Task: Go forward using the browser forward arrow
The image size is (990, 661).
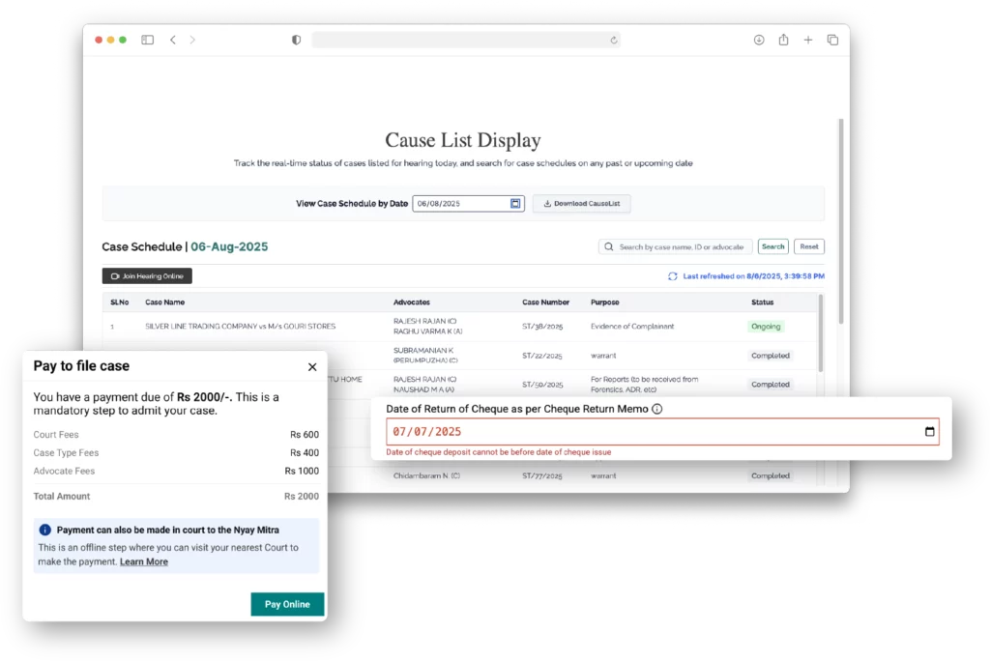Action: 192,40
